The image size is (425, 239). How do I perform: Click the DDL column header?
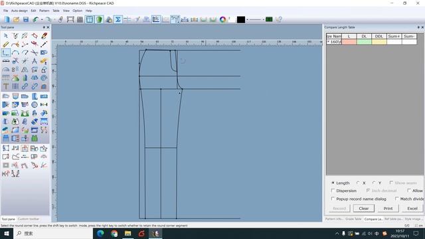379,36
